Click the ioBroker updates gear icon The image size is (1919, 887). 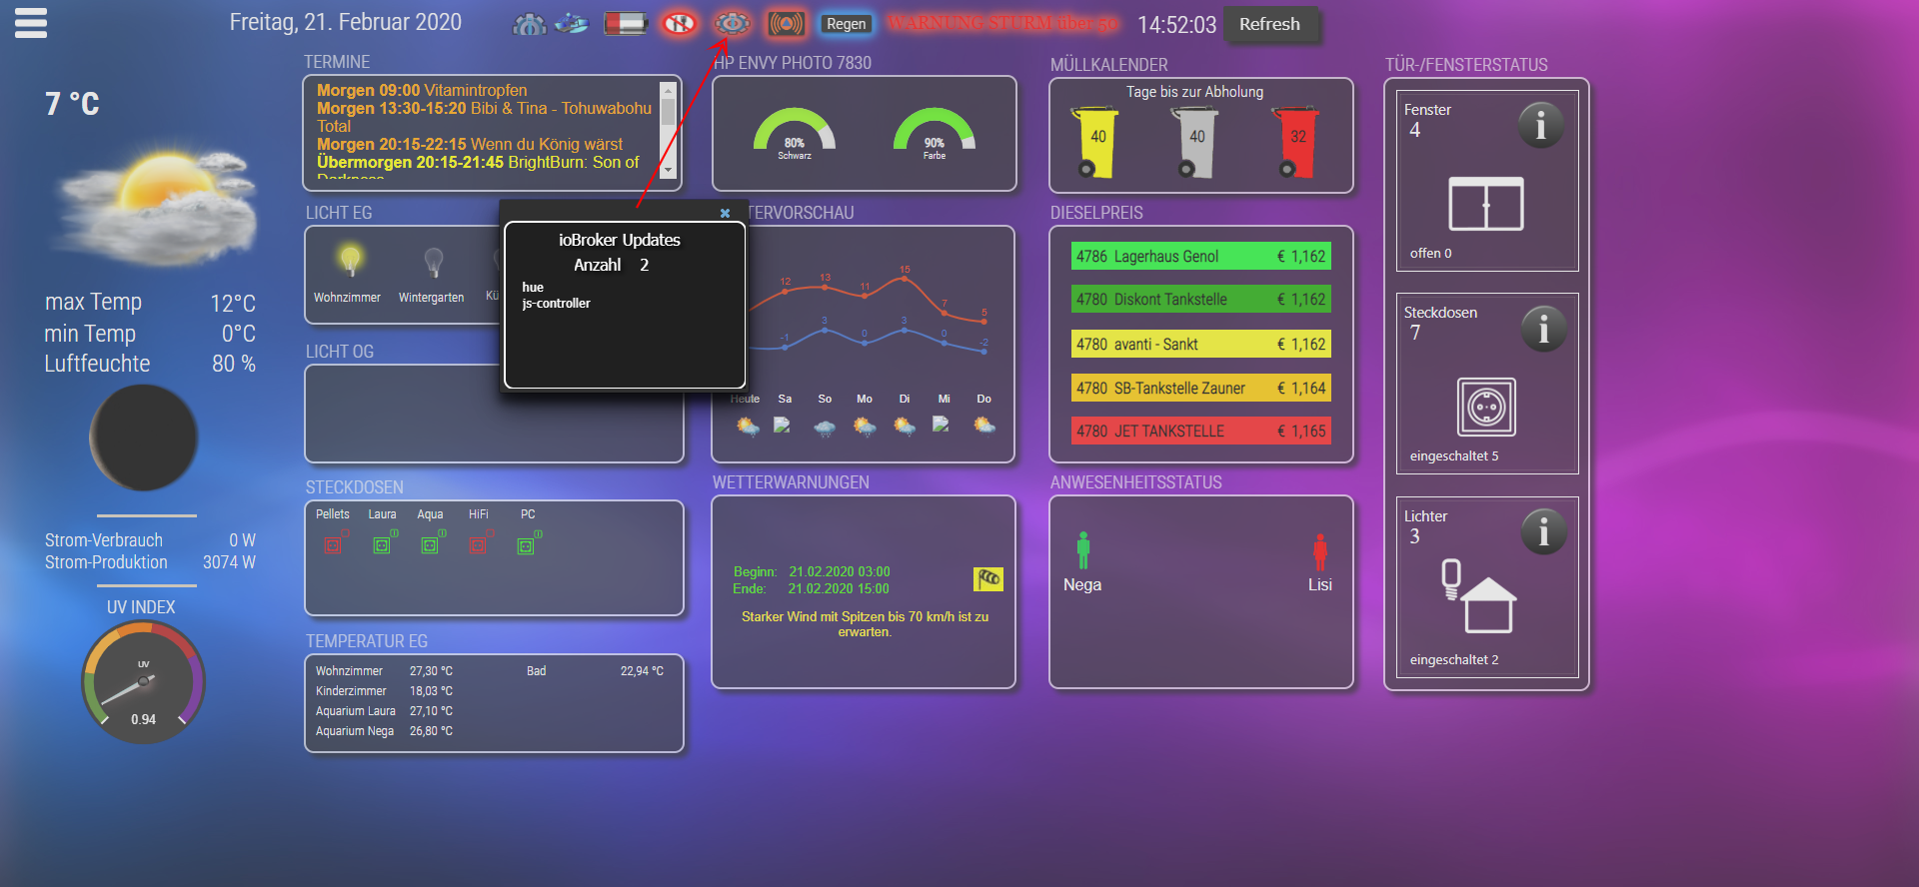732,23
